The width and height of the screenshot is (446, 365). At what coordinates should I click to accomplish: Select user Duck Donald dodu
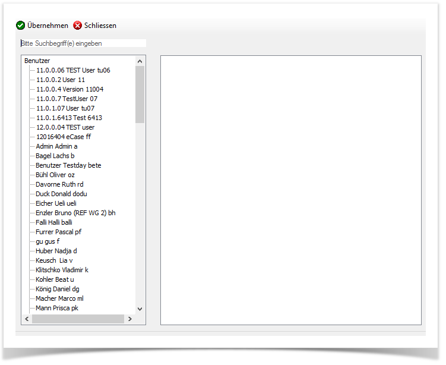tap(61, 194)
